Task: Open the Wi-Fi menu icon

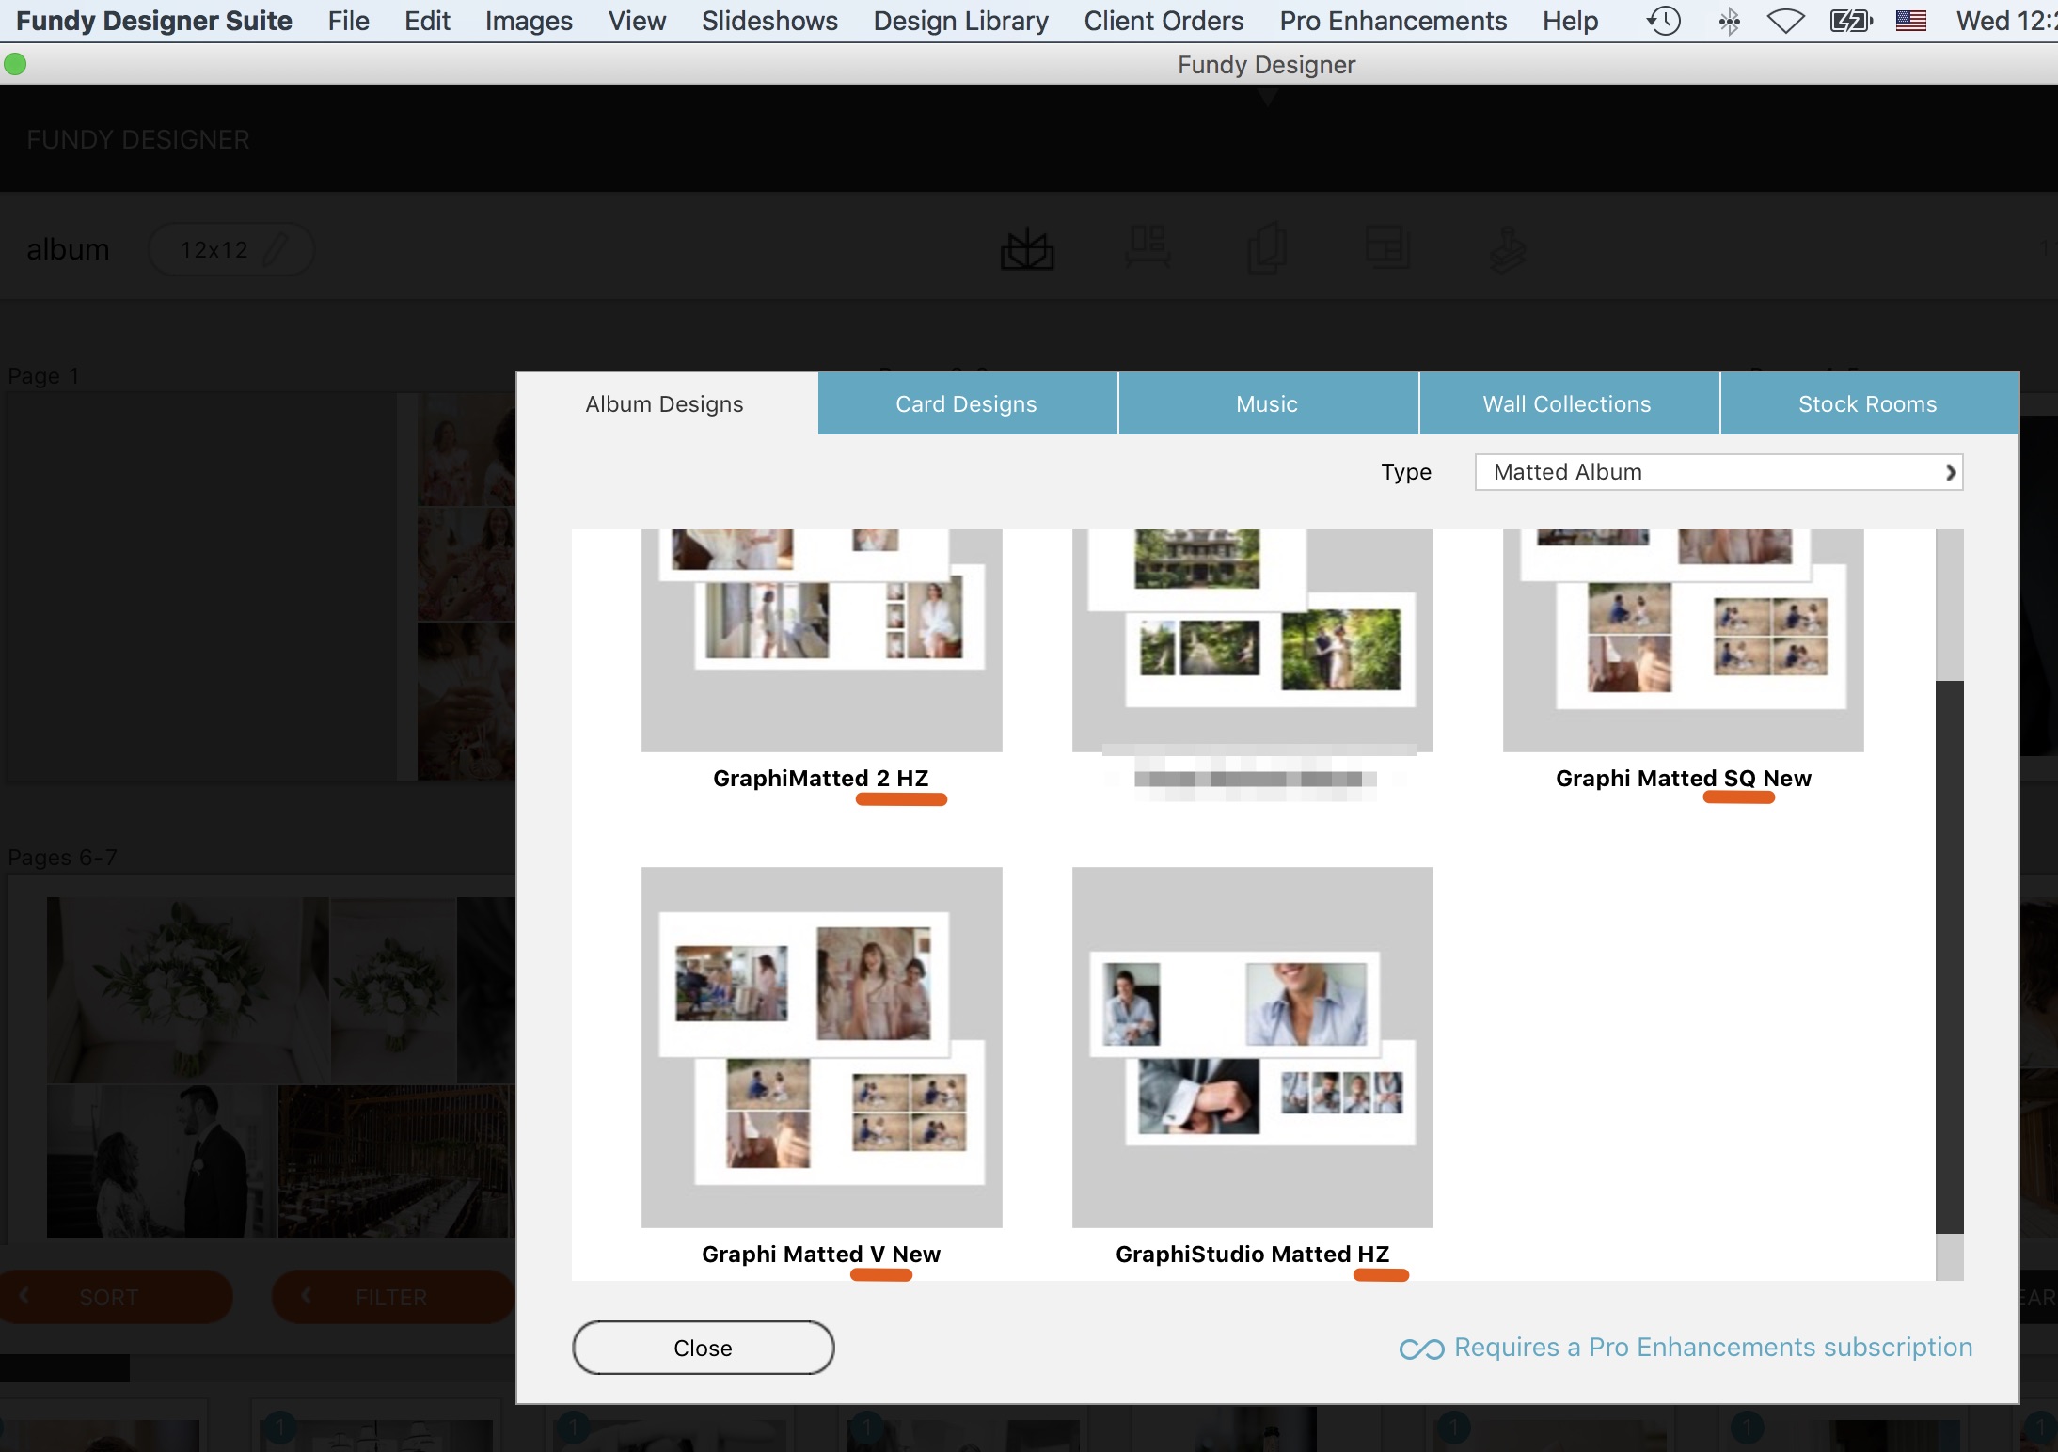Action: (x=1785, y=21)
